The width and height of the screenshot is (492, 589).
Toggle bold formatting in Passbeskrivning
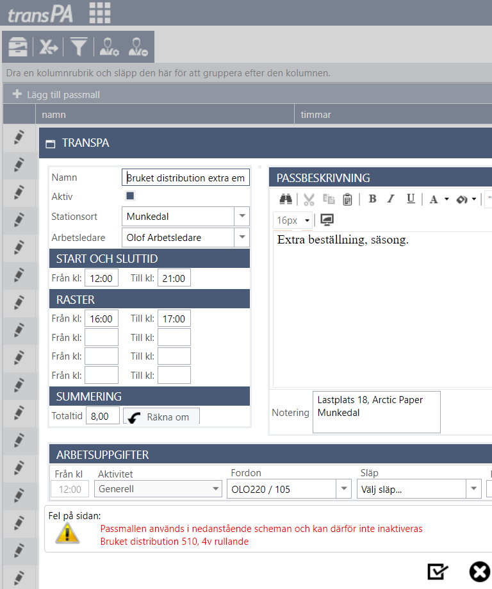click(373, 199)
